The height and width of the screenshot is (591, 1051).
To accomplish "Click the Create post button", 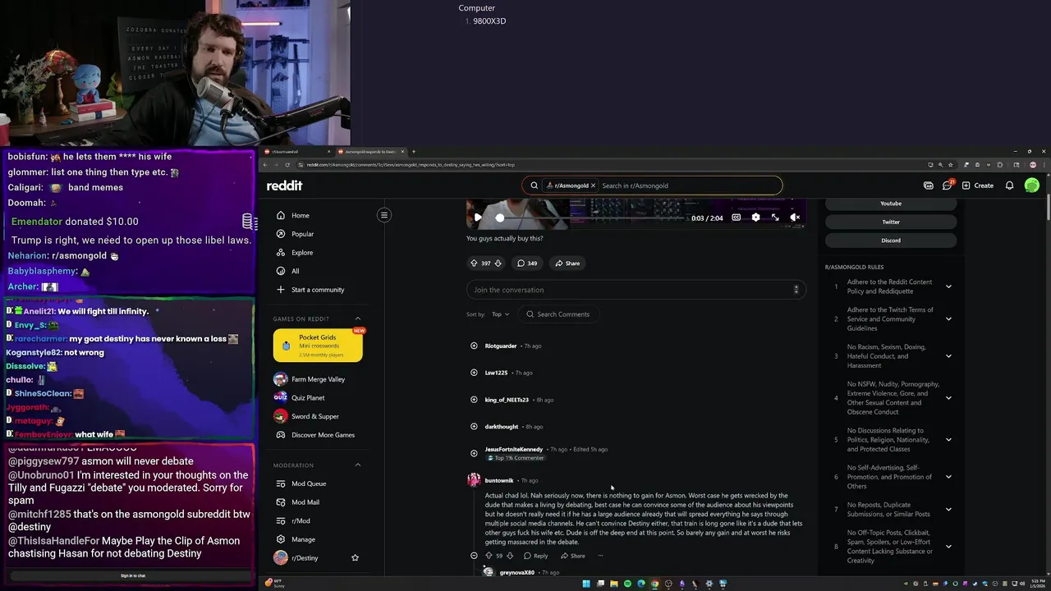I will pyautogui.click(x=977, y=186).
